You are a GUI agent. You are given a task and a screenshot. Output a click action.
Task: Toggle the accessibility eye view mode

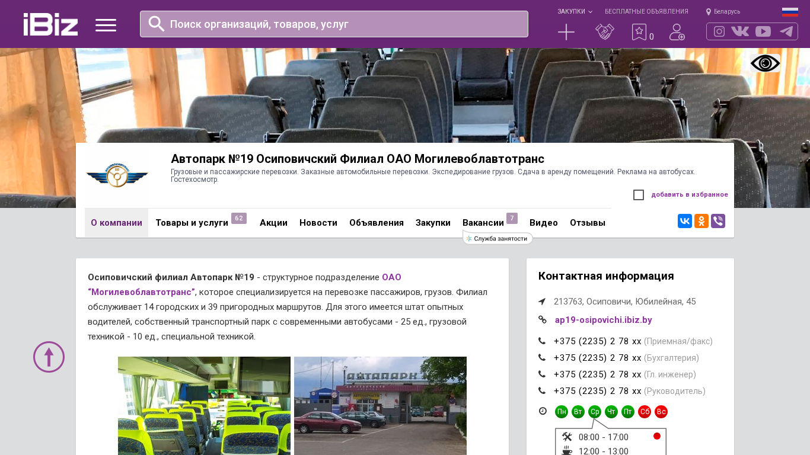click(x=765, y=63)
